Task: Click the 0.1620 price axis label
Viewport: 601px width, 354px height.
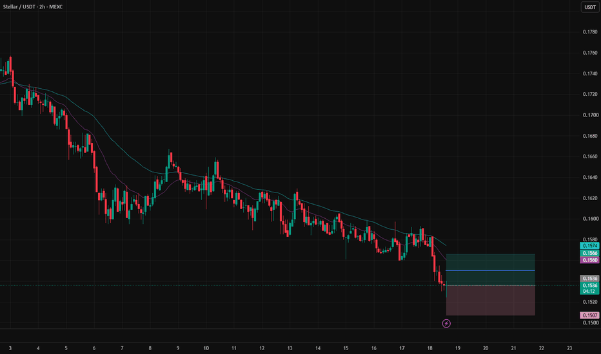Action: point(590,198)
